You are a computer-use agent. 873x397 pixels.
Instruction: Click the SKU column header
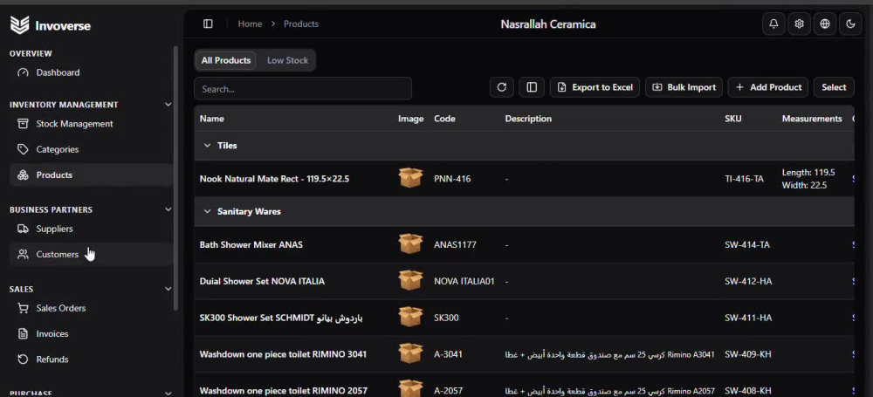[733, 119]
